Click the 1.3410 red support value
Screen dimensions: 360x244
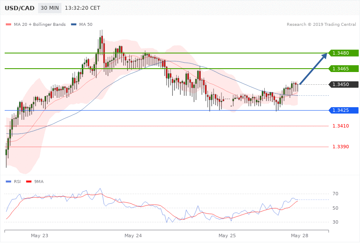coord(341,126)
